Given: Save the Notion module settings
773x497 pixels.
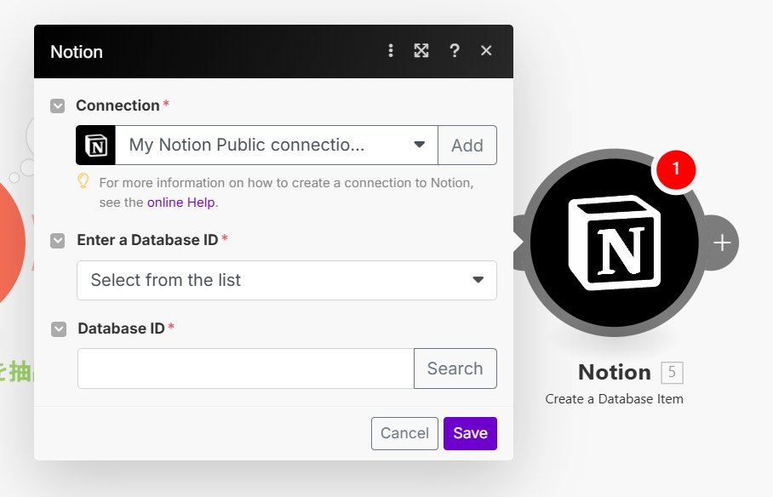Looking at the screenshot, I should (x=470, y=433).
